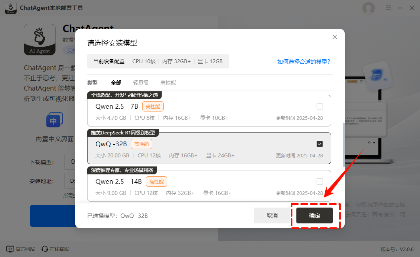
Task: Click the 已选择模型: QwQ -32B status text
Action: click(118, 216)
